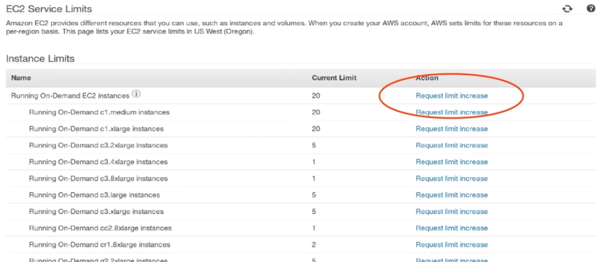This screenshot has width=599, height=262.
Task: Click limit value 1 in c3.4xlarge row
Action: click(314, 162)
